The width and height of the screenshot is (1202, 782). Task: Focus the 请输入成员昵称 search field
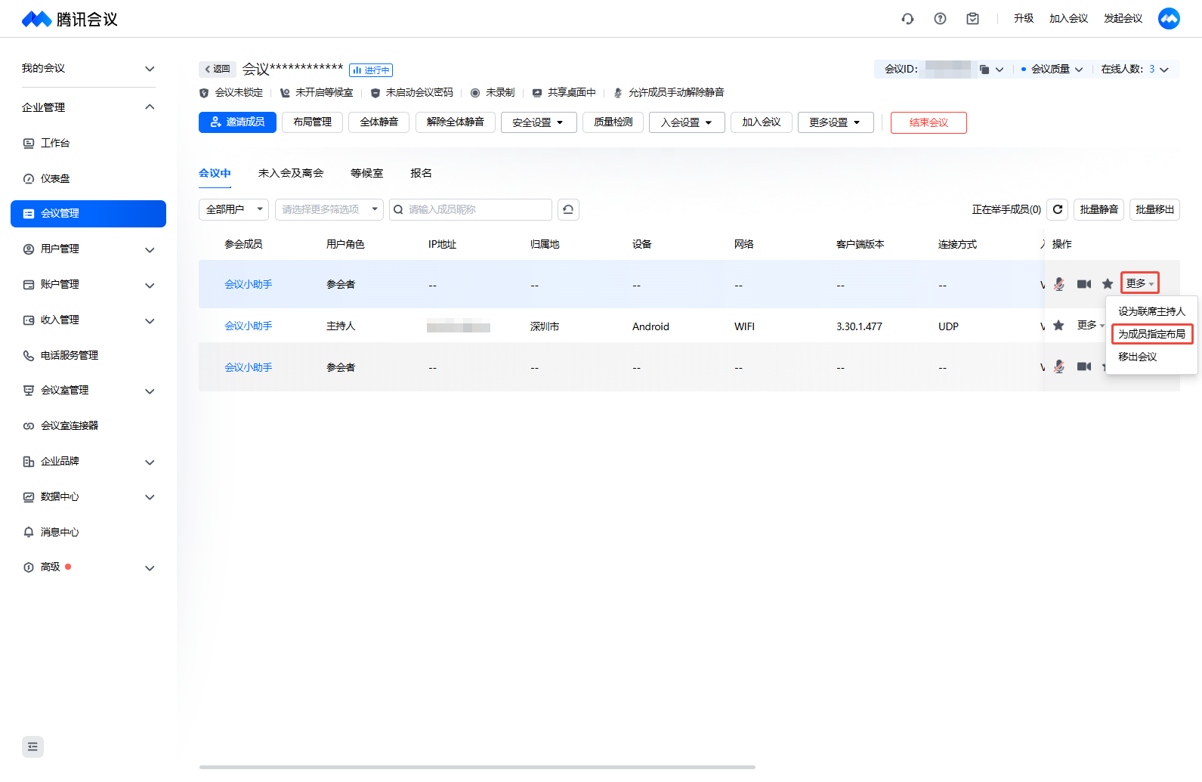[x=471, y=209]
